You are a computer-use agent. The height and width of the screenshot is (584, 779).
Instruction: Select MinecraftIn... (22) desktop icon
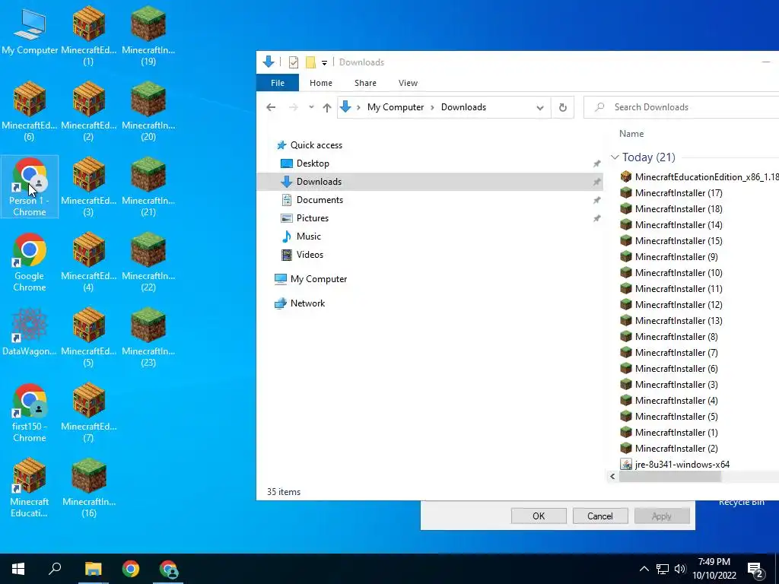148,262
